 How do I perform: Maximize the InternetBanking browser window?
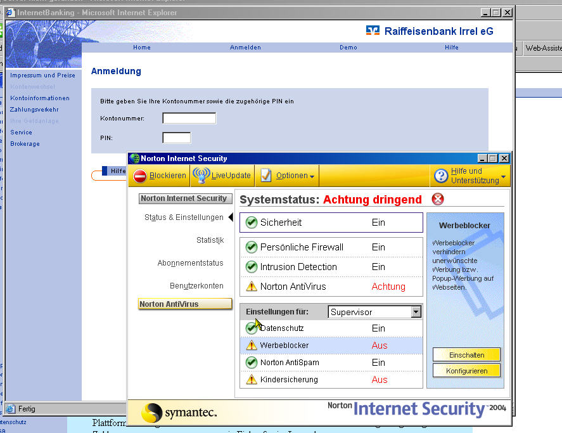point(496,13)
